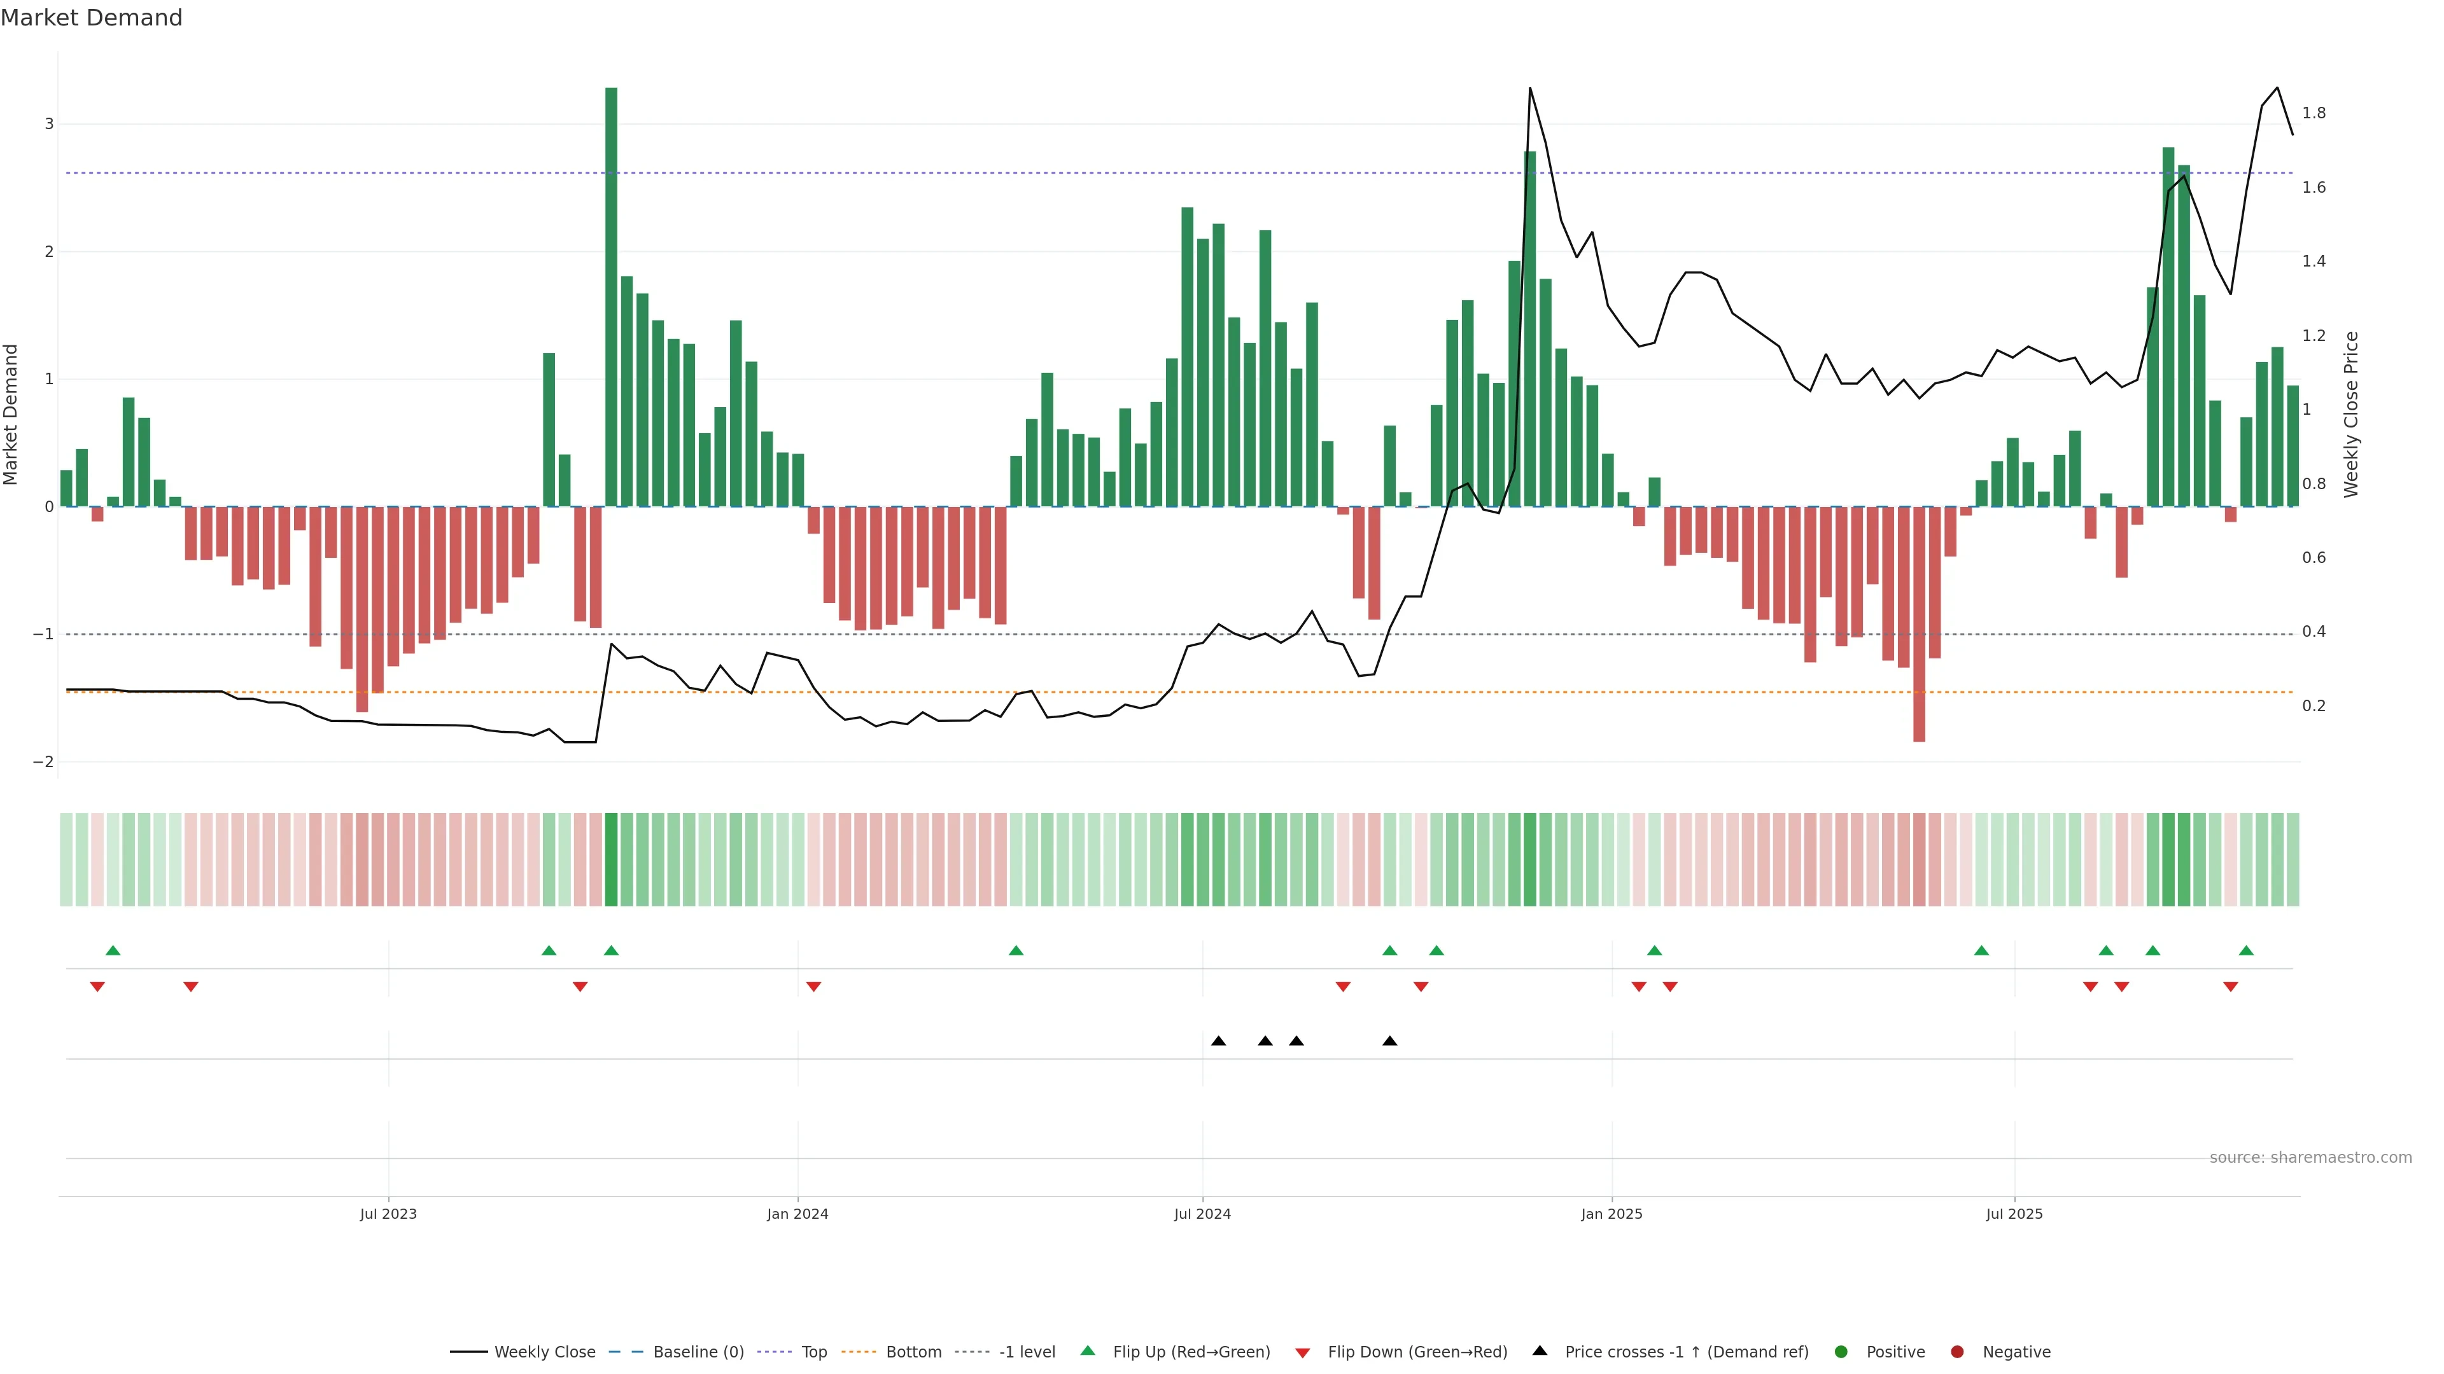
Task: Click the first black price-cross marker after Jul 2024
Action: coord(1218,1041)
